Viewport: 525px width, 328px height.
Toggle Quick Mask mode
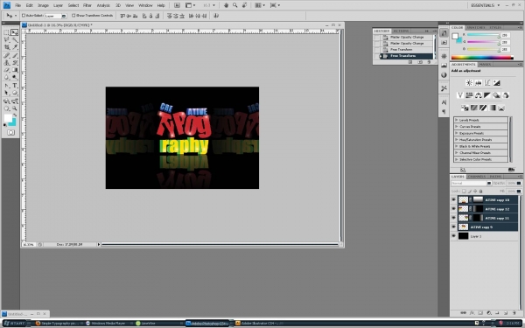point(10,133)
